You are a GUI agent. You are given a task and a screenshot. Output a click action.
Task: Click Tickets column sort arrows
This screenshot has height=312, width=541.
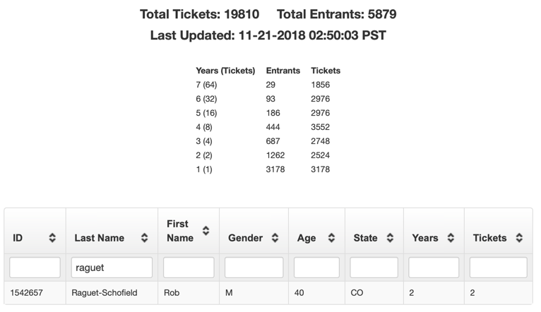point(519,238)
